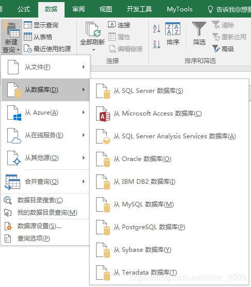Switch to the 审阅 tab
Image resolution: width=251 pixels, height=287 pixels.
point(79,9)
